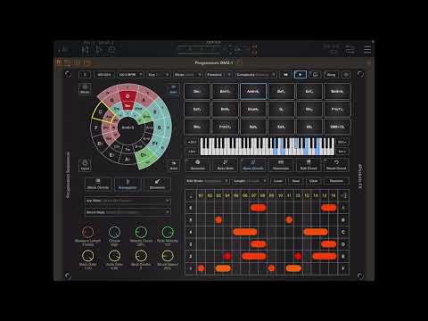Toggle note in row 1 under step 01

(x=202, y=268)
